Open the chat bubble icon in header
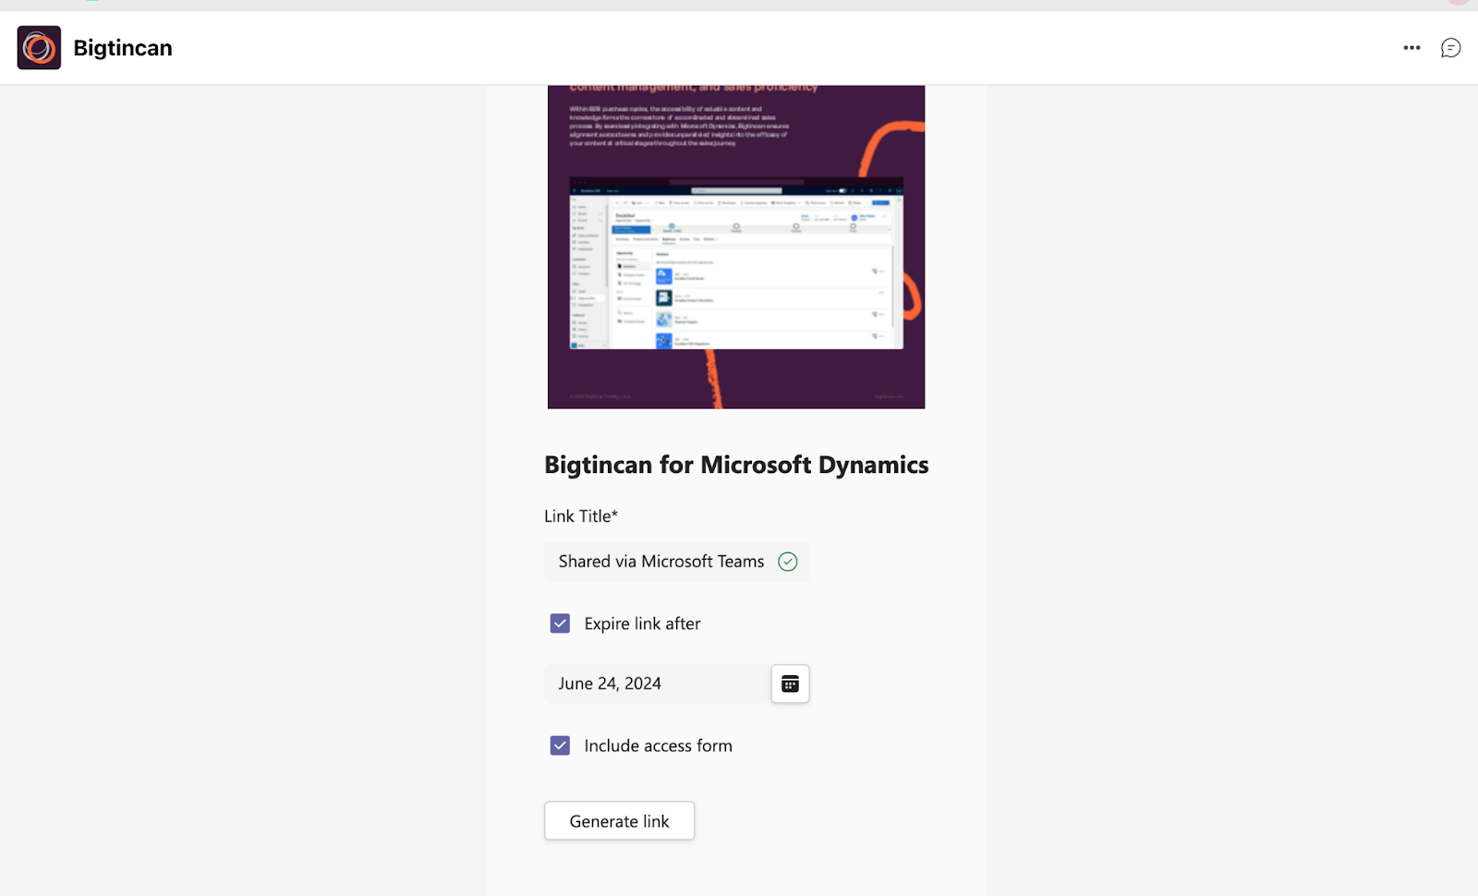 click(x=1451, y=48)
